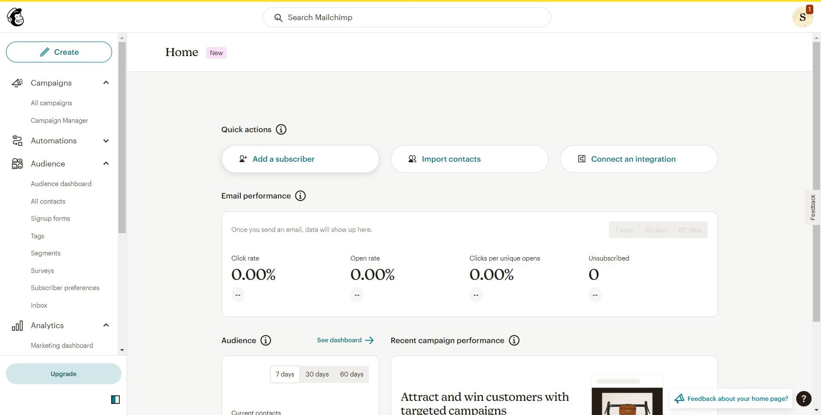Click the Quick actions info icon

tap(281, 130)
